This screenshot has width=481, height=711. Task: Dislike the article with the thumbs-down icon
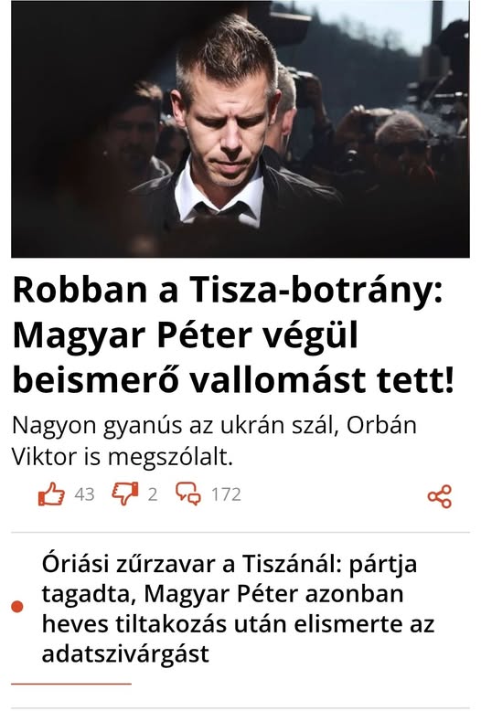point(125,493)
